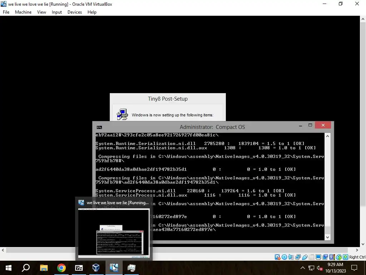Image resolution: width=366 pixels, height=275 pixels.
Task: Click the running VM taskbar icon
Action: coord(114,268)
